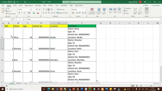Click the Save icon in title bar
The image size is (162, 91).
(14, 2)
